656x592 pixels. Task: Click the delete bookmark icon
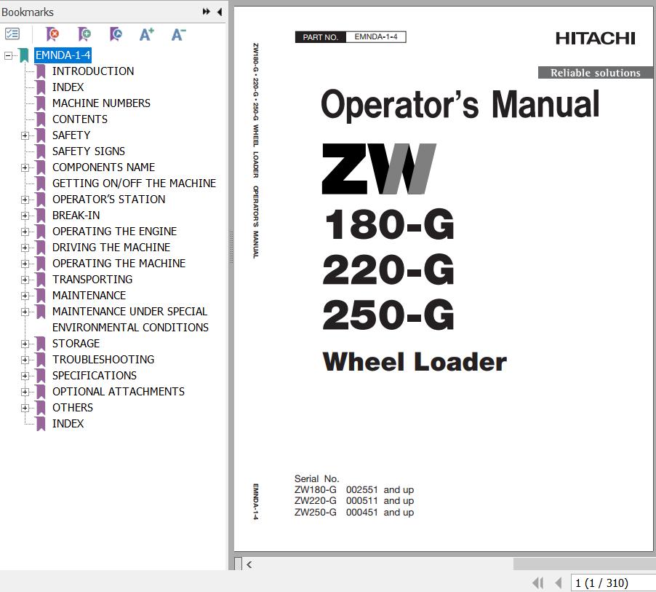(x=52, y=33)
